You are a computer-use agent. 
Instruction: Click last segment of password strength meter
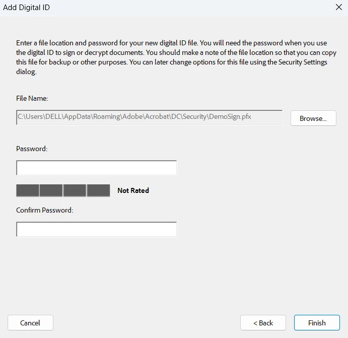[x=98, y=190]
